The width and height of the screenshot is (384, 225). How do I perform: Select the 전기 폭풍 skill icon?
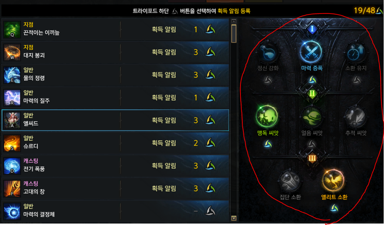pos(12,166)
